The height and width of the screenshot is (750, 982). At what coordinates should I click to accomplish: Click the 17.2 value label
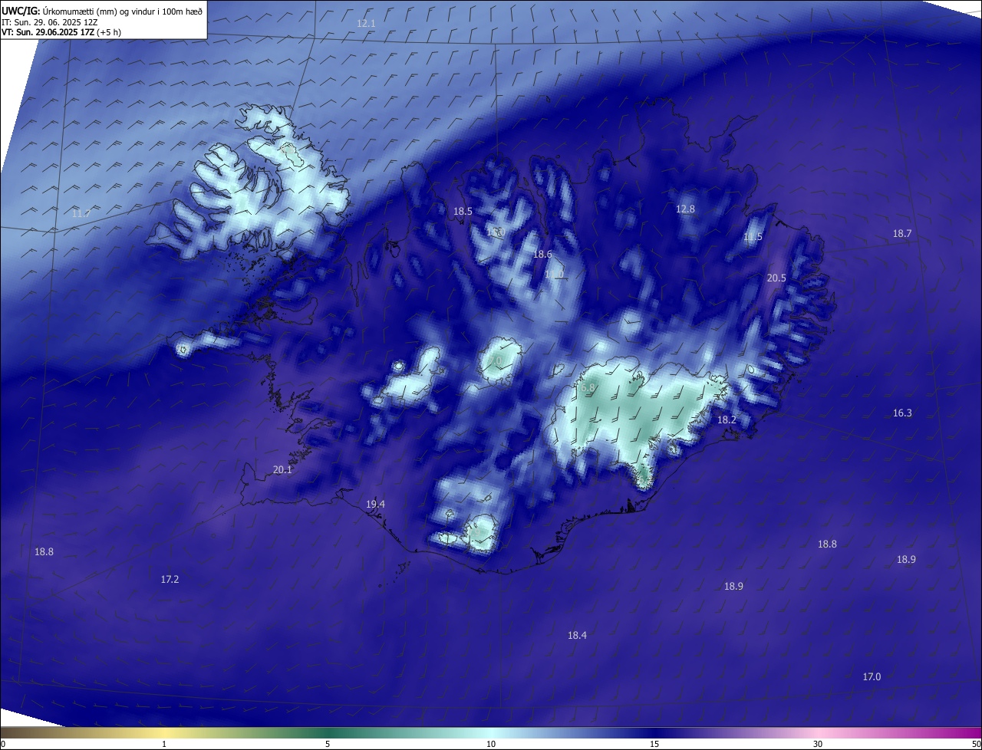tap(170, 580)
